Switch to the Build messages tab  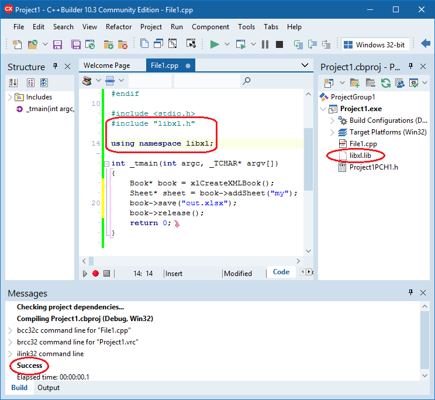pyautogui.click(x=19, y=388)
